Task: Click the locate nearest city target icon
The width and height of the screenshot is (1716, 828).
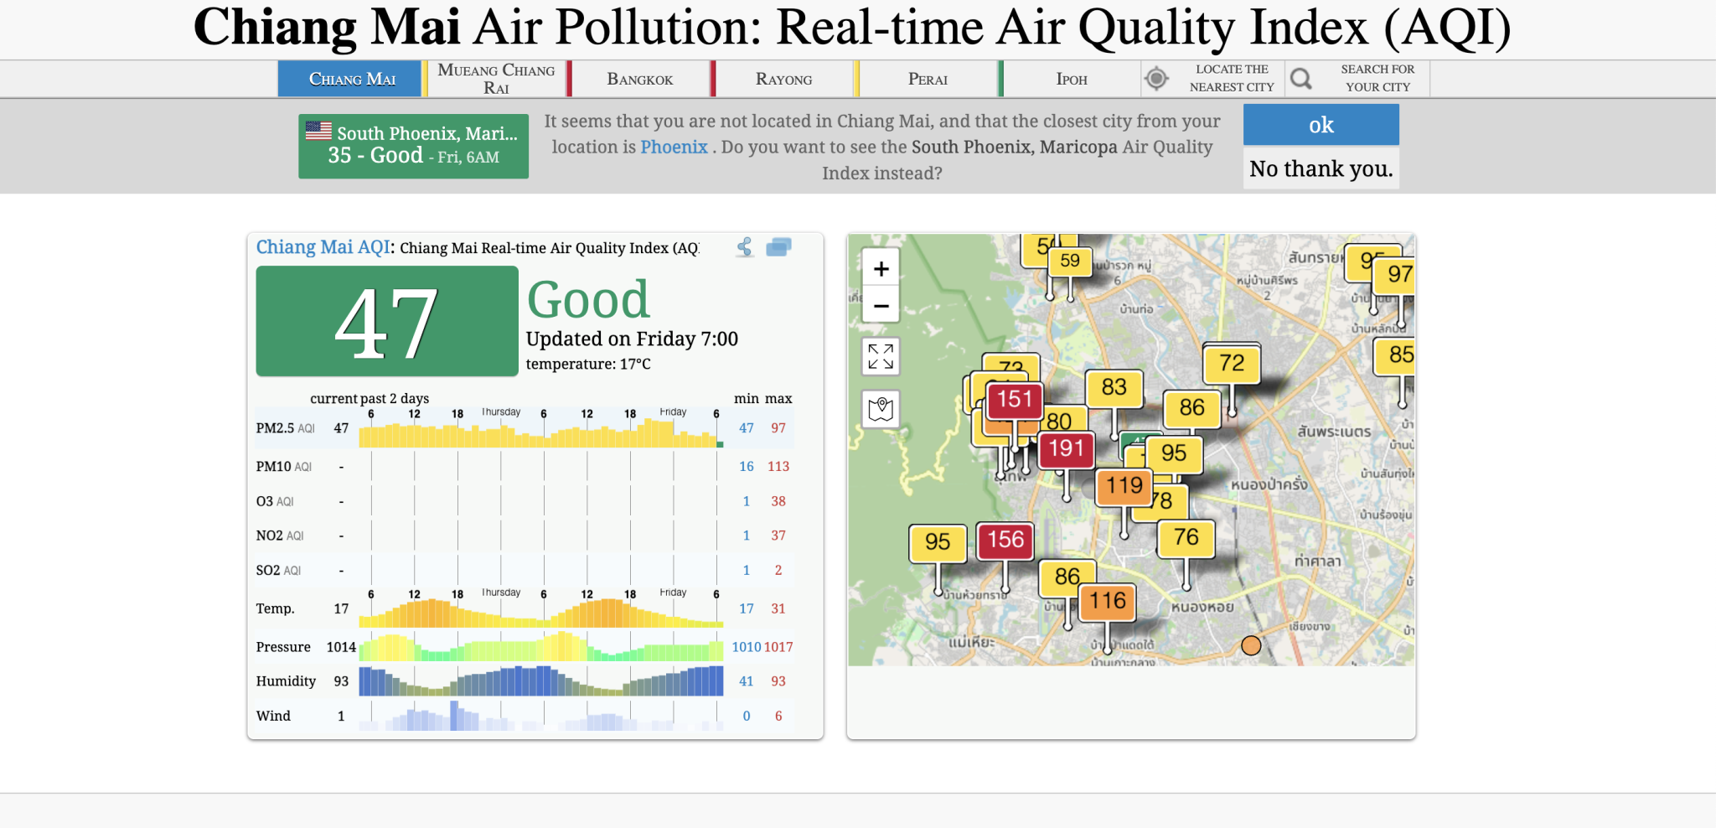Action: coord(1156,79)
